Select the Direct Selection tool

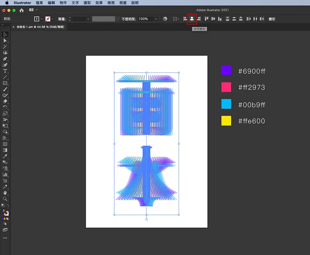5,41
